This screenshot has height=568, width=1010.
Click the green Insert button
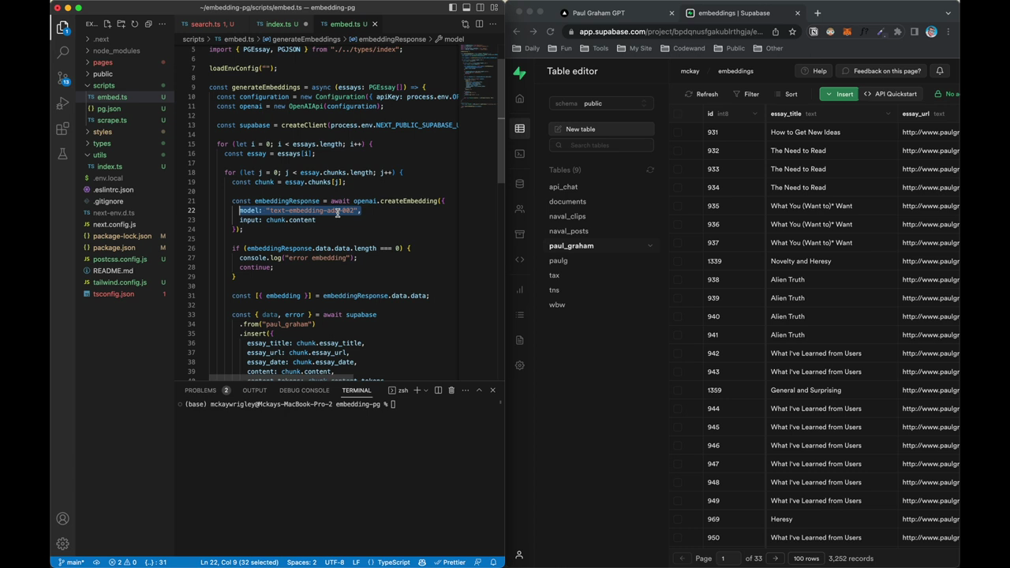838,94
